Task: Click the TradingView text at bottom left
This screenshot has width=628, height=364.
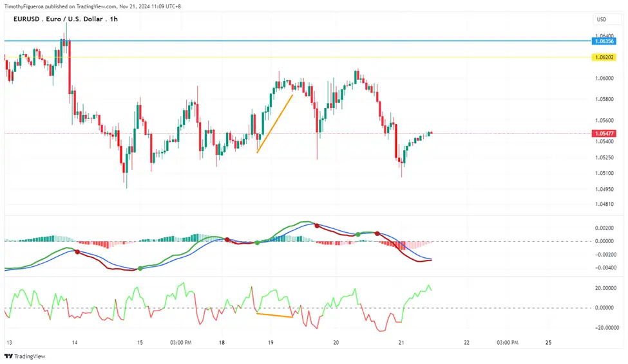Action: (x=30, y=356)
